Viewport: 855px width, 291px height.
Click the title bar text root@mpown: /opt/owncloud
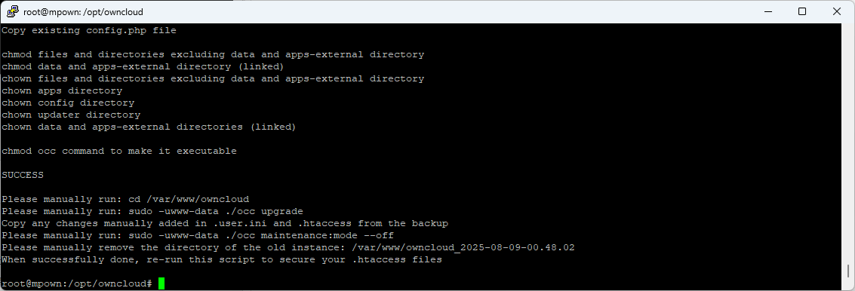pos(84,11)
